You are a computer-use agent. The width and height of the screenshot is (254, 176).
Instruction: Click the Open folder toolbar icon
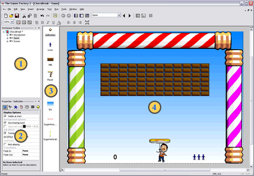pyautogui.click(x=11, y=16)
